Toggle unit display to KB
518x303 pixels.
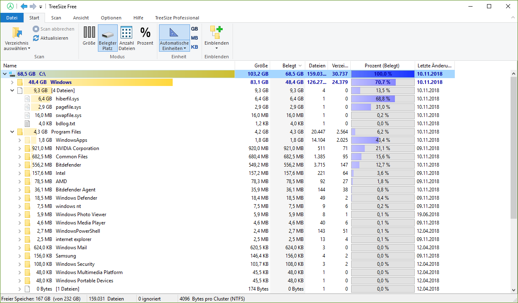point(195,47)
